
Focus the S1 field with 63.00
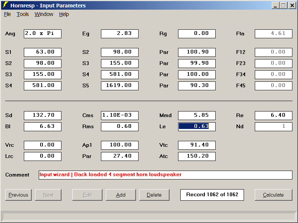coord(42,52)
